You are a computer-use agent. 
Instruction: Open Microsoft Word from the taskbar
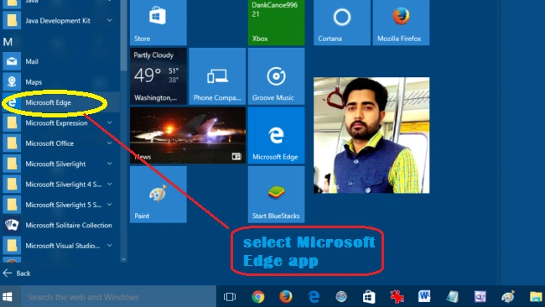(424, 297)
